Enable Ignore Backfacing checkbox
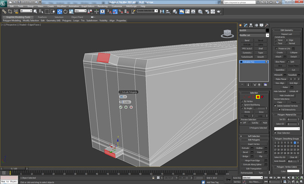304x184 pixels. (242, 105)
